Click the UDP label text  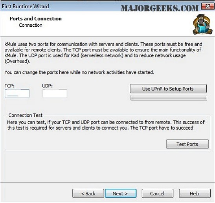point(48,86)
